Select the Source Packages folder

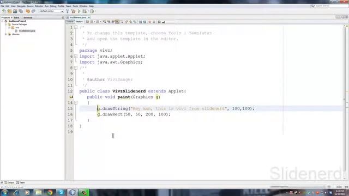tap(20, 24)
